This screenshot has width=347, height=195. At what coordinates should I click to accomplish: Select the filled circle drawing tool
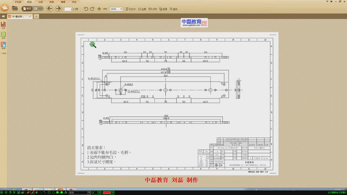62,193
